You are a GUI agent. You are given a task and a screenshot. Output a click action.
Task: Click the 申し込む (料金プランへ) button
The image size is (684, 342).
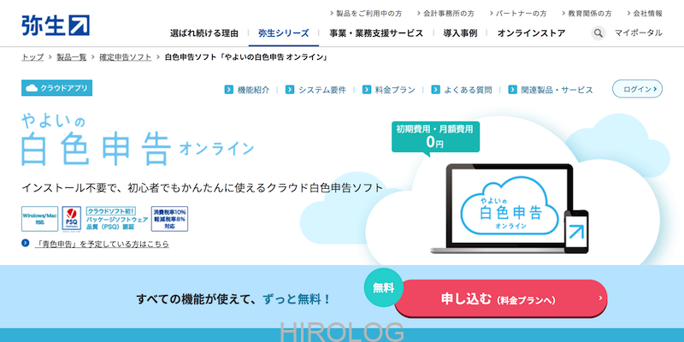point(501,299)
